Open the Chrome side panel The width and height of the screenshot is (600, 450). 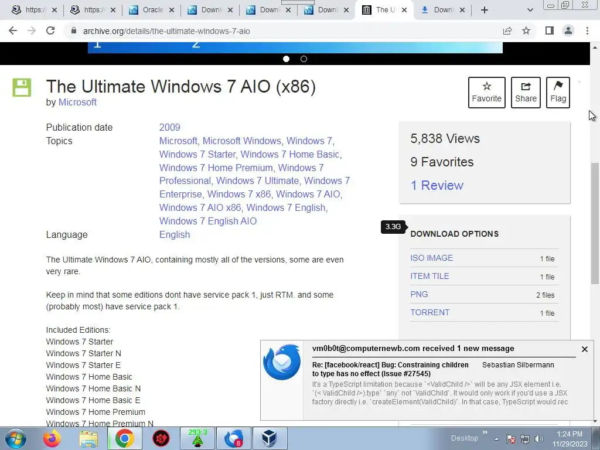550,30
